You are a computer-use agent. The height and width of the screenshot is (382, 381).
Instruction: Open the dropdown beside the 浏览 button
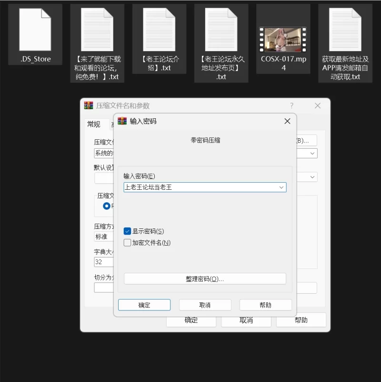coord(312,154)
